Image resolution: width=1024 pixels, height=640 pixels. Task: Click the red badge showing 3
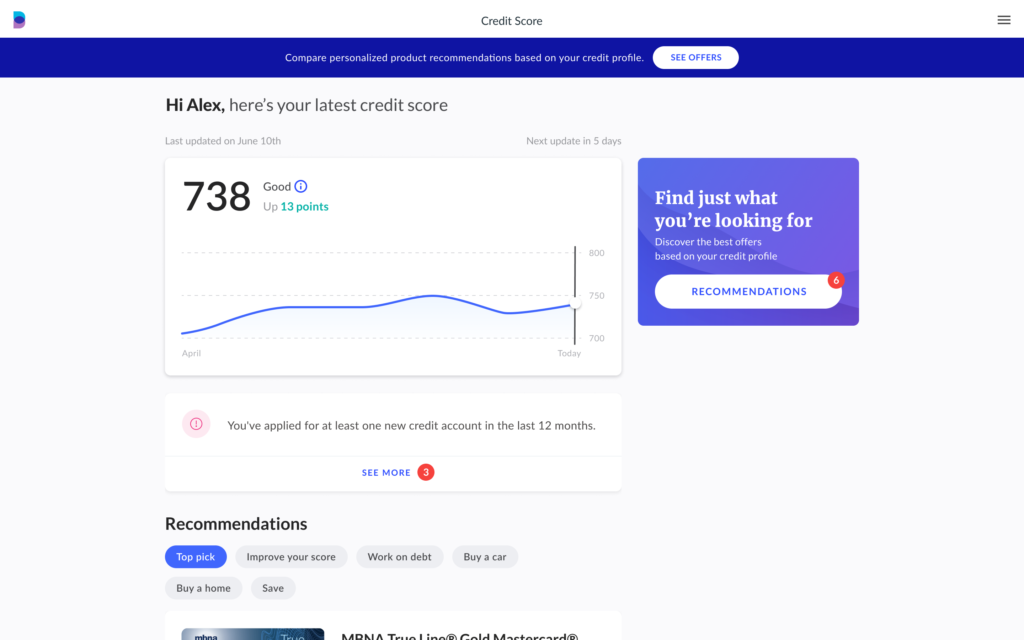[x=426, y=473]
